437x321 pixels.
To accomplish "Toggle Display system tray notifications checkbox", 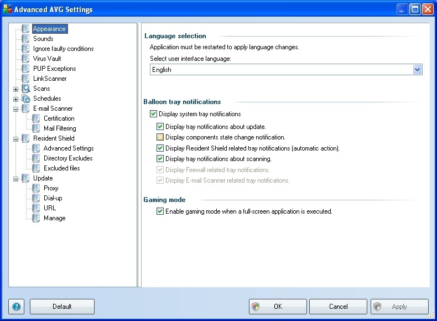I will [x=153, y=114].
